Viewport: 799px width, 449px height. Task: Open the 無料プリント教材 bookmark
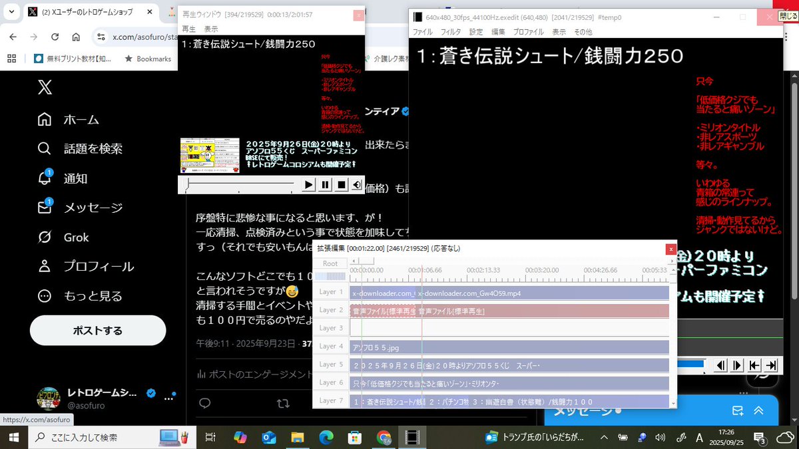[x=73, y=59]
